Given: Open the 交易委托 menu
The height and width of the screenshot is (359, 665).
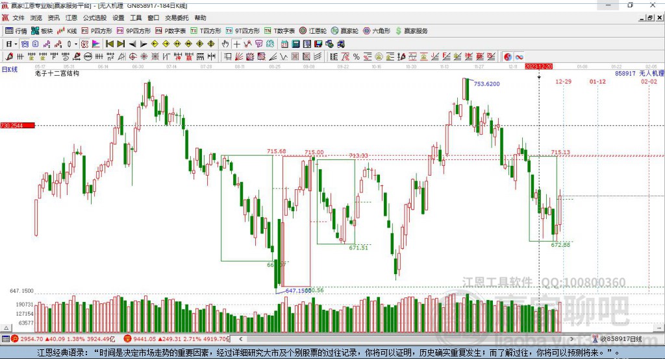Looking at the screenshot, I should tap(177, 17).
